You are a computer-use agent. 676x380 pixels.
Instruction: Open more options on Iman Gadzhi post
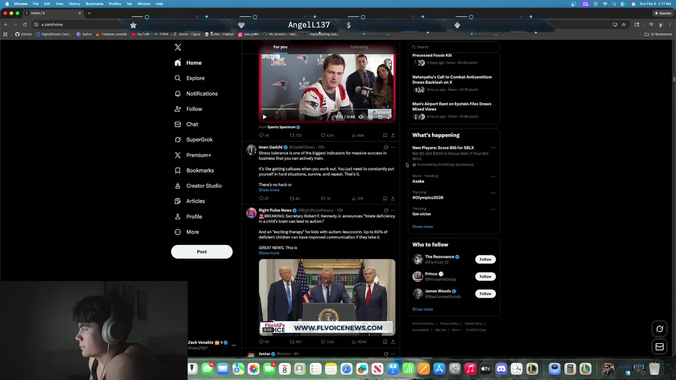pos(392,147)
